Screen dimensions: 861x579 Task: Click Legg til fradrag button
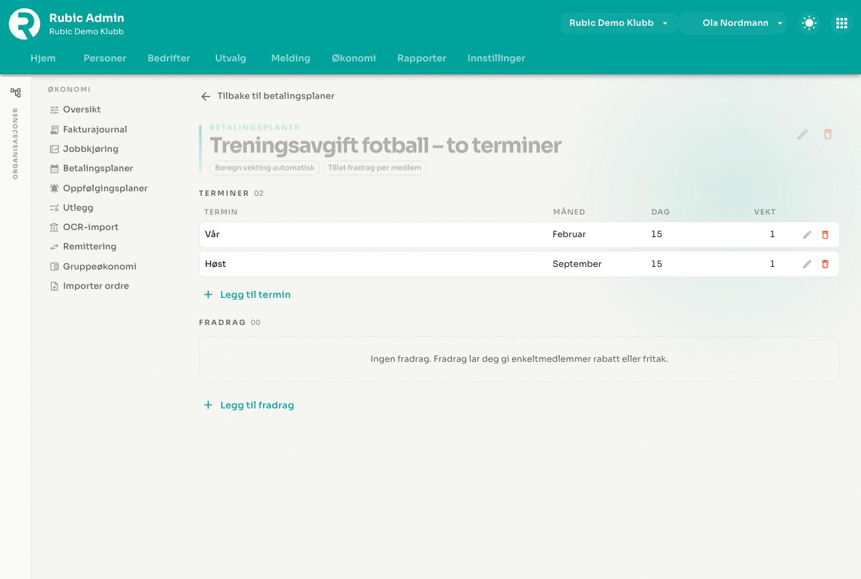[249, 405]
